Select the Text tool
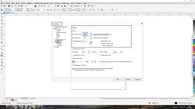Viewport: 195px width, 109px height. [2, 42]
